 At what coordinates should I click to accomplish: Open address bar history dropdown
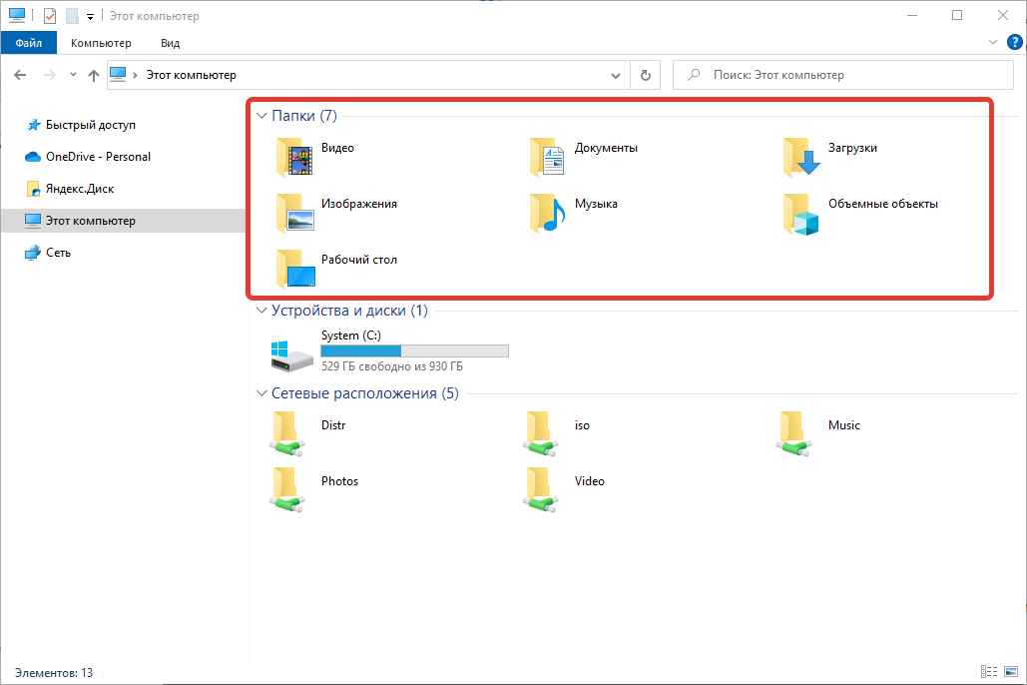tap(616, 75)
